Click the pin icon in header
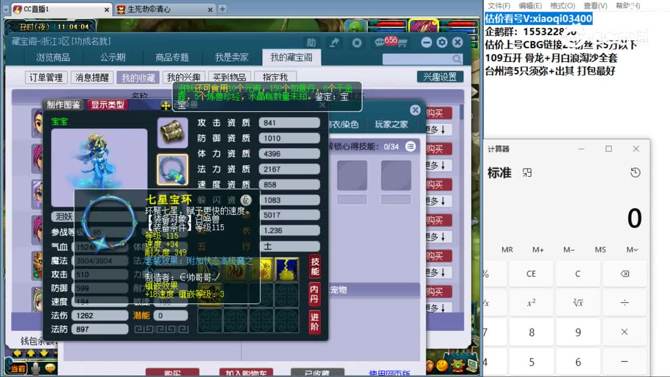 pos(334,43)
